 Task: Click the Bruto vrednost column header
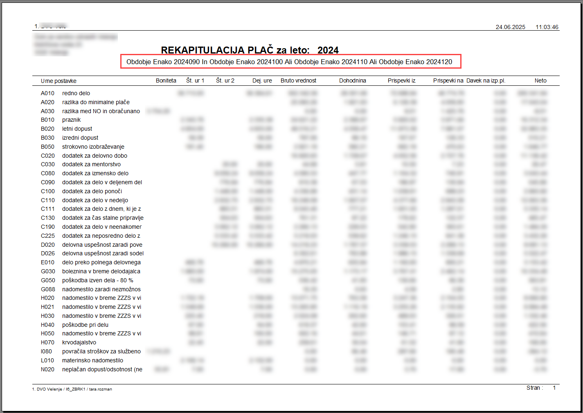coord(298,80)
